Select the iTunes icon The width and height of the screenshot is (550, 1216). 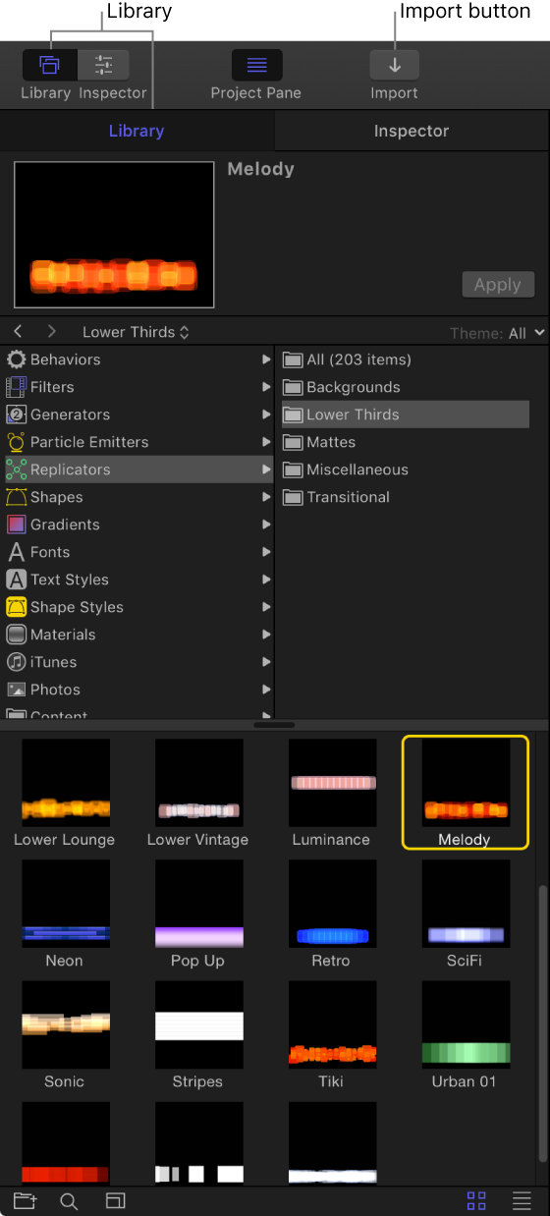[x=16, y=662]
